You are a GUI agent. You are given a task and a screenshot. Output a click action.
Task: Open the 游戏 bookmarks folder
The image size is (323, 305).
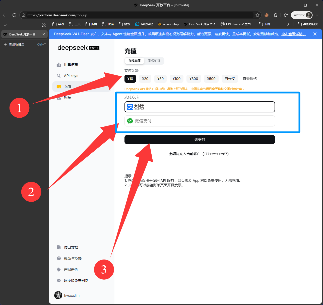(124, 24)
